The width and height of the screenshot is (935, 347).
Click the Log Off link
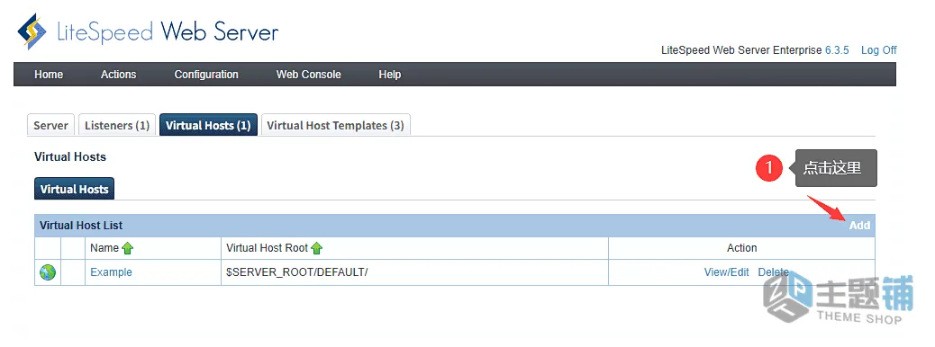(x=879, y=50)
